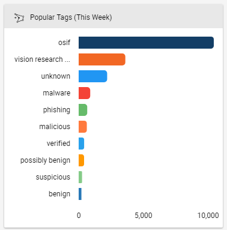
Task: Select the malware tag label
Action: (x=56, y=93)
